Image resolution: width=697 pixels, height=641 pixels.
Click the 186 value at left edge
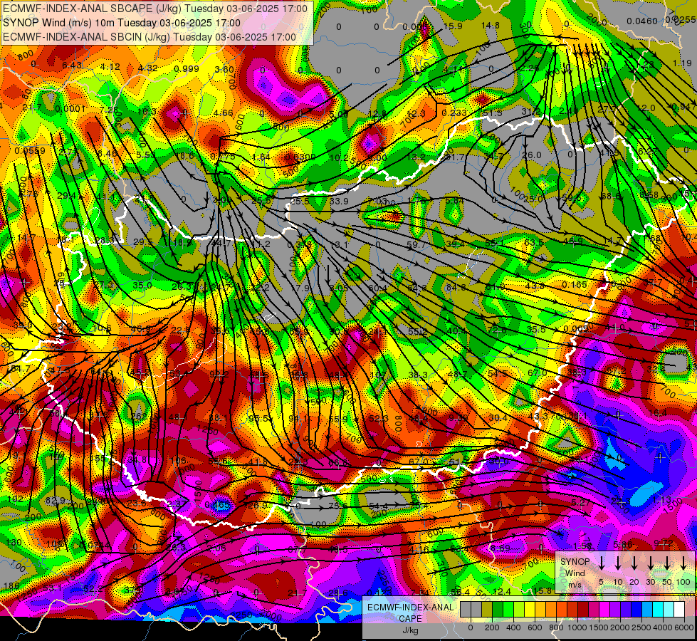point(11,585)
